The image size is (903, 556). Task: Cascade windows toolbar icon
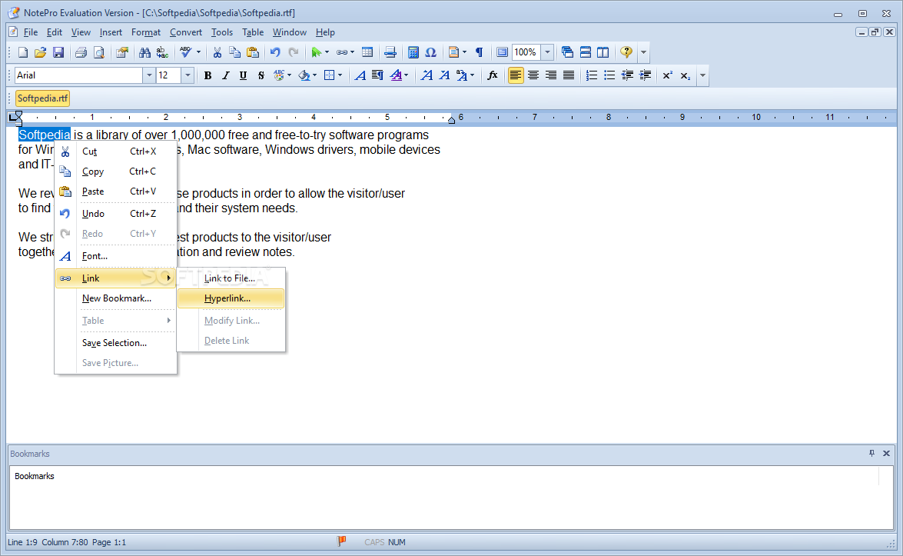click(x=567, y=52)
